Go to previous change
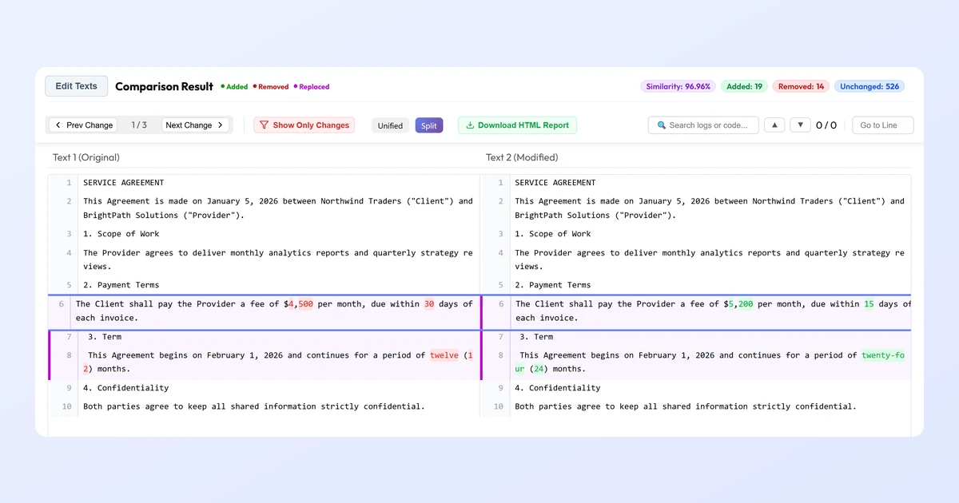Screen dimensions: 959x503 (83, 125)
